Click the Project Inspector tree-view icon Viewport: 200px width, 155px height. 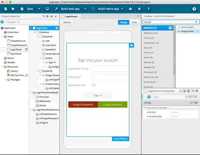[43, 16]
